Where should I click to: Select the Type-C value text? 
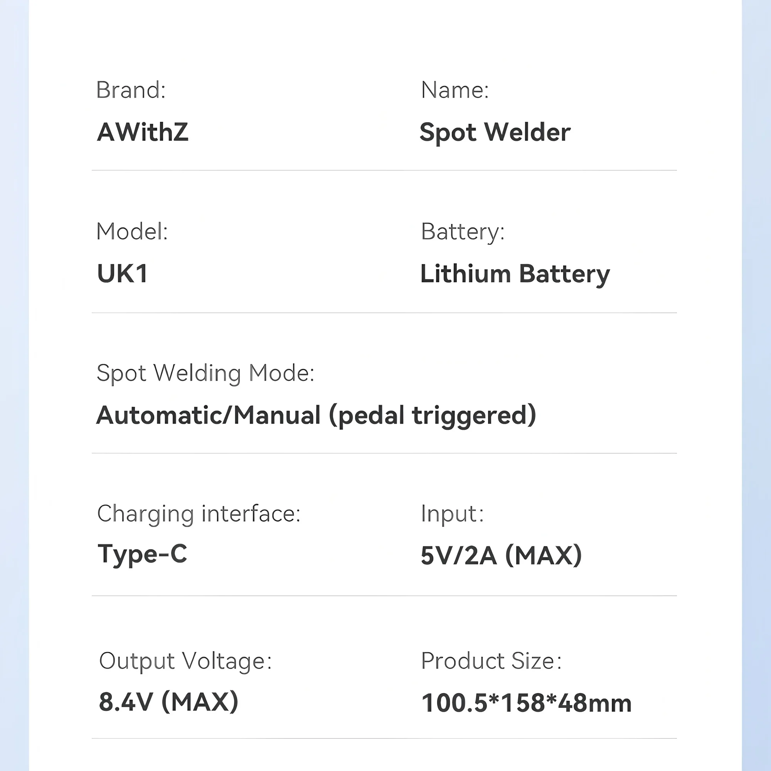tap(142, 554)
